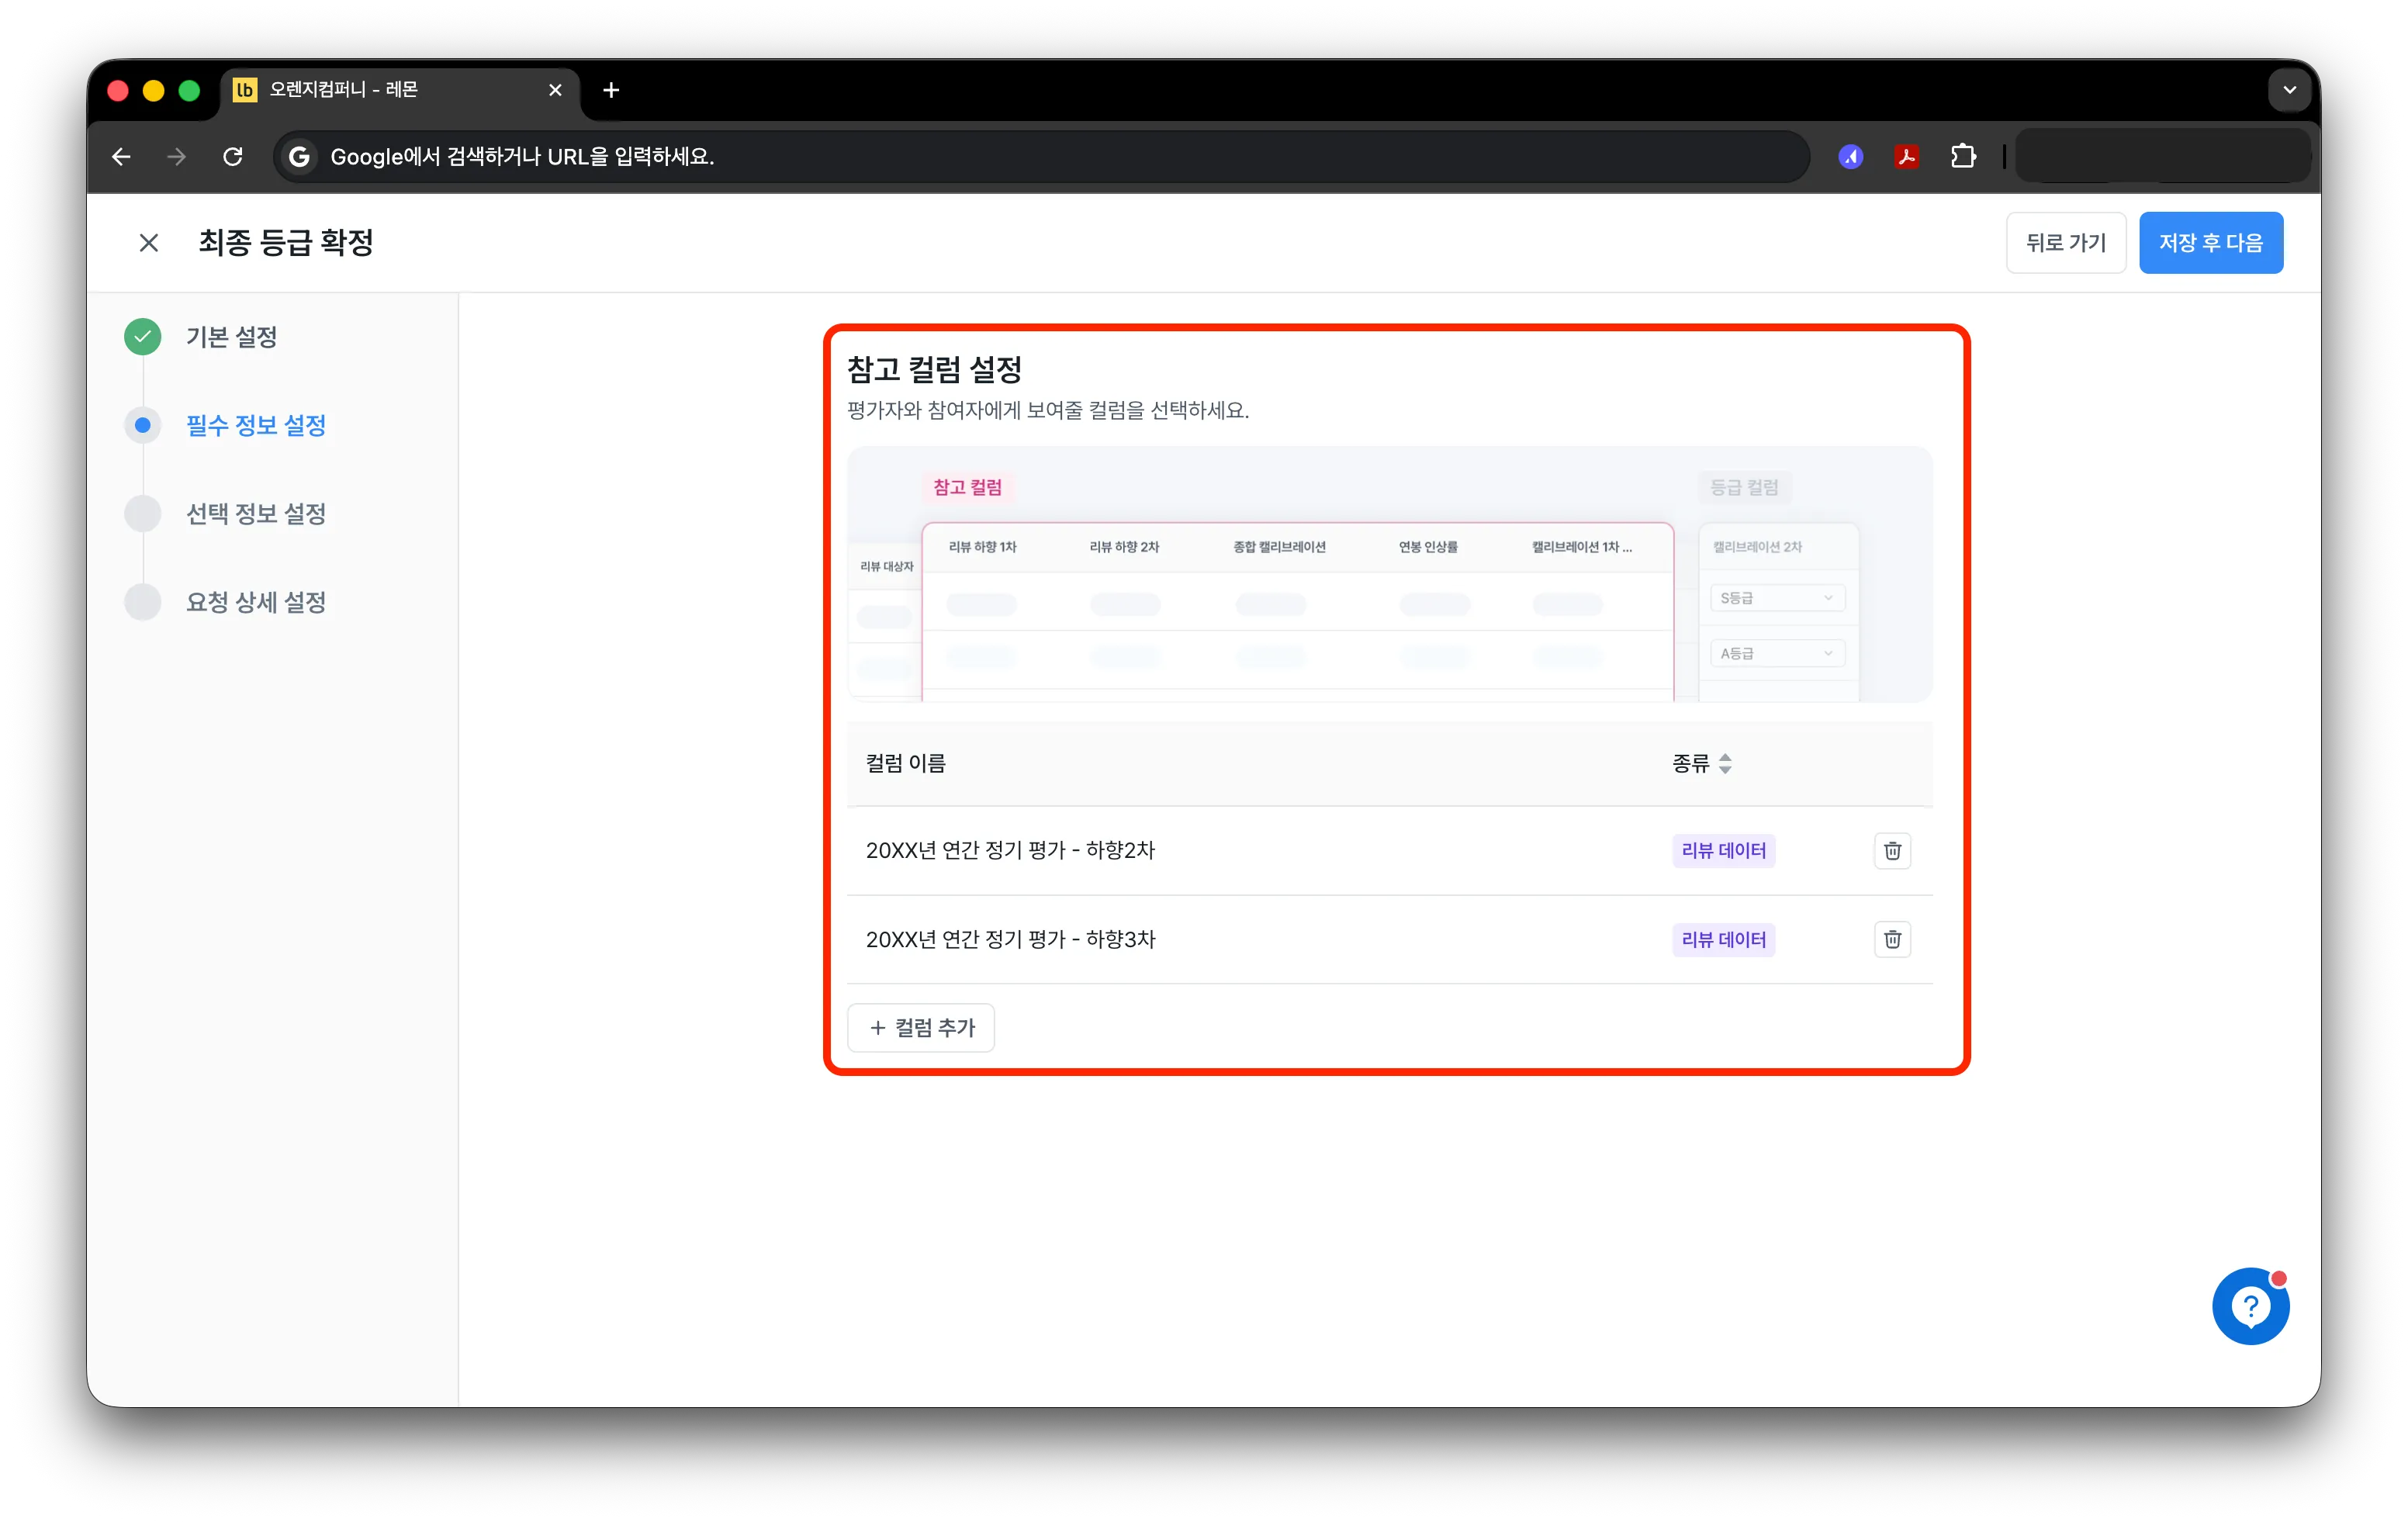Viewport: 2408px width, 1522px height.
Task: Reload the page
Action: 232,156
